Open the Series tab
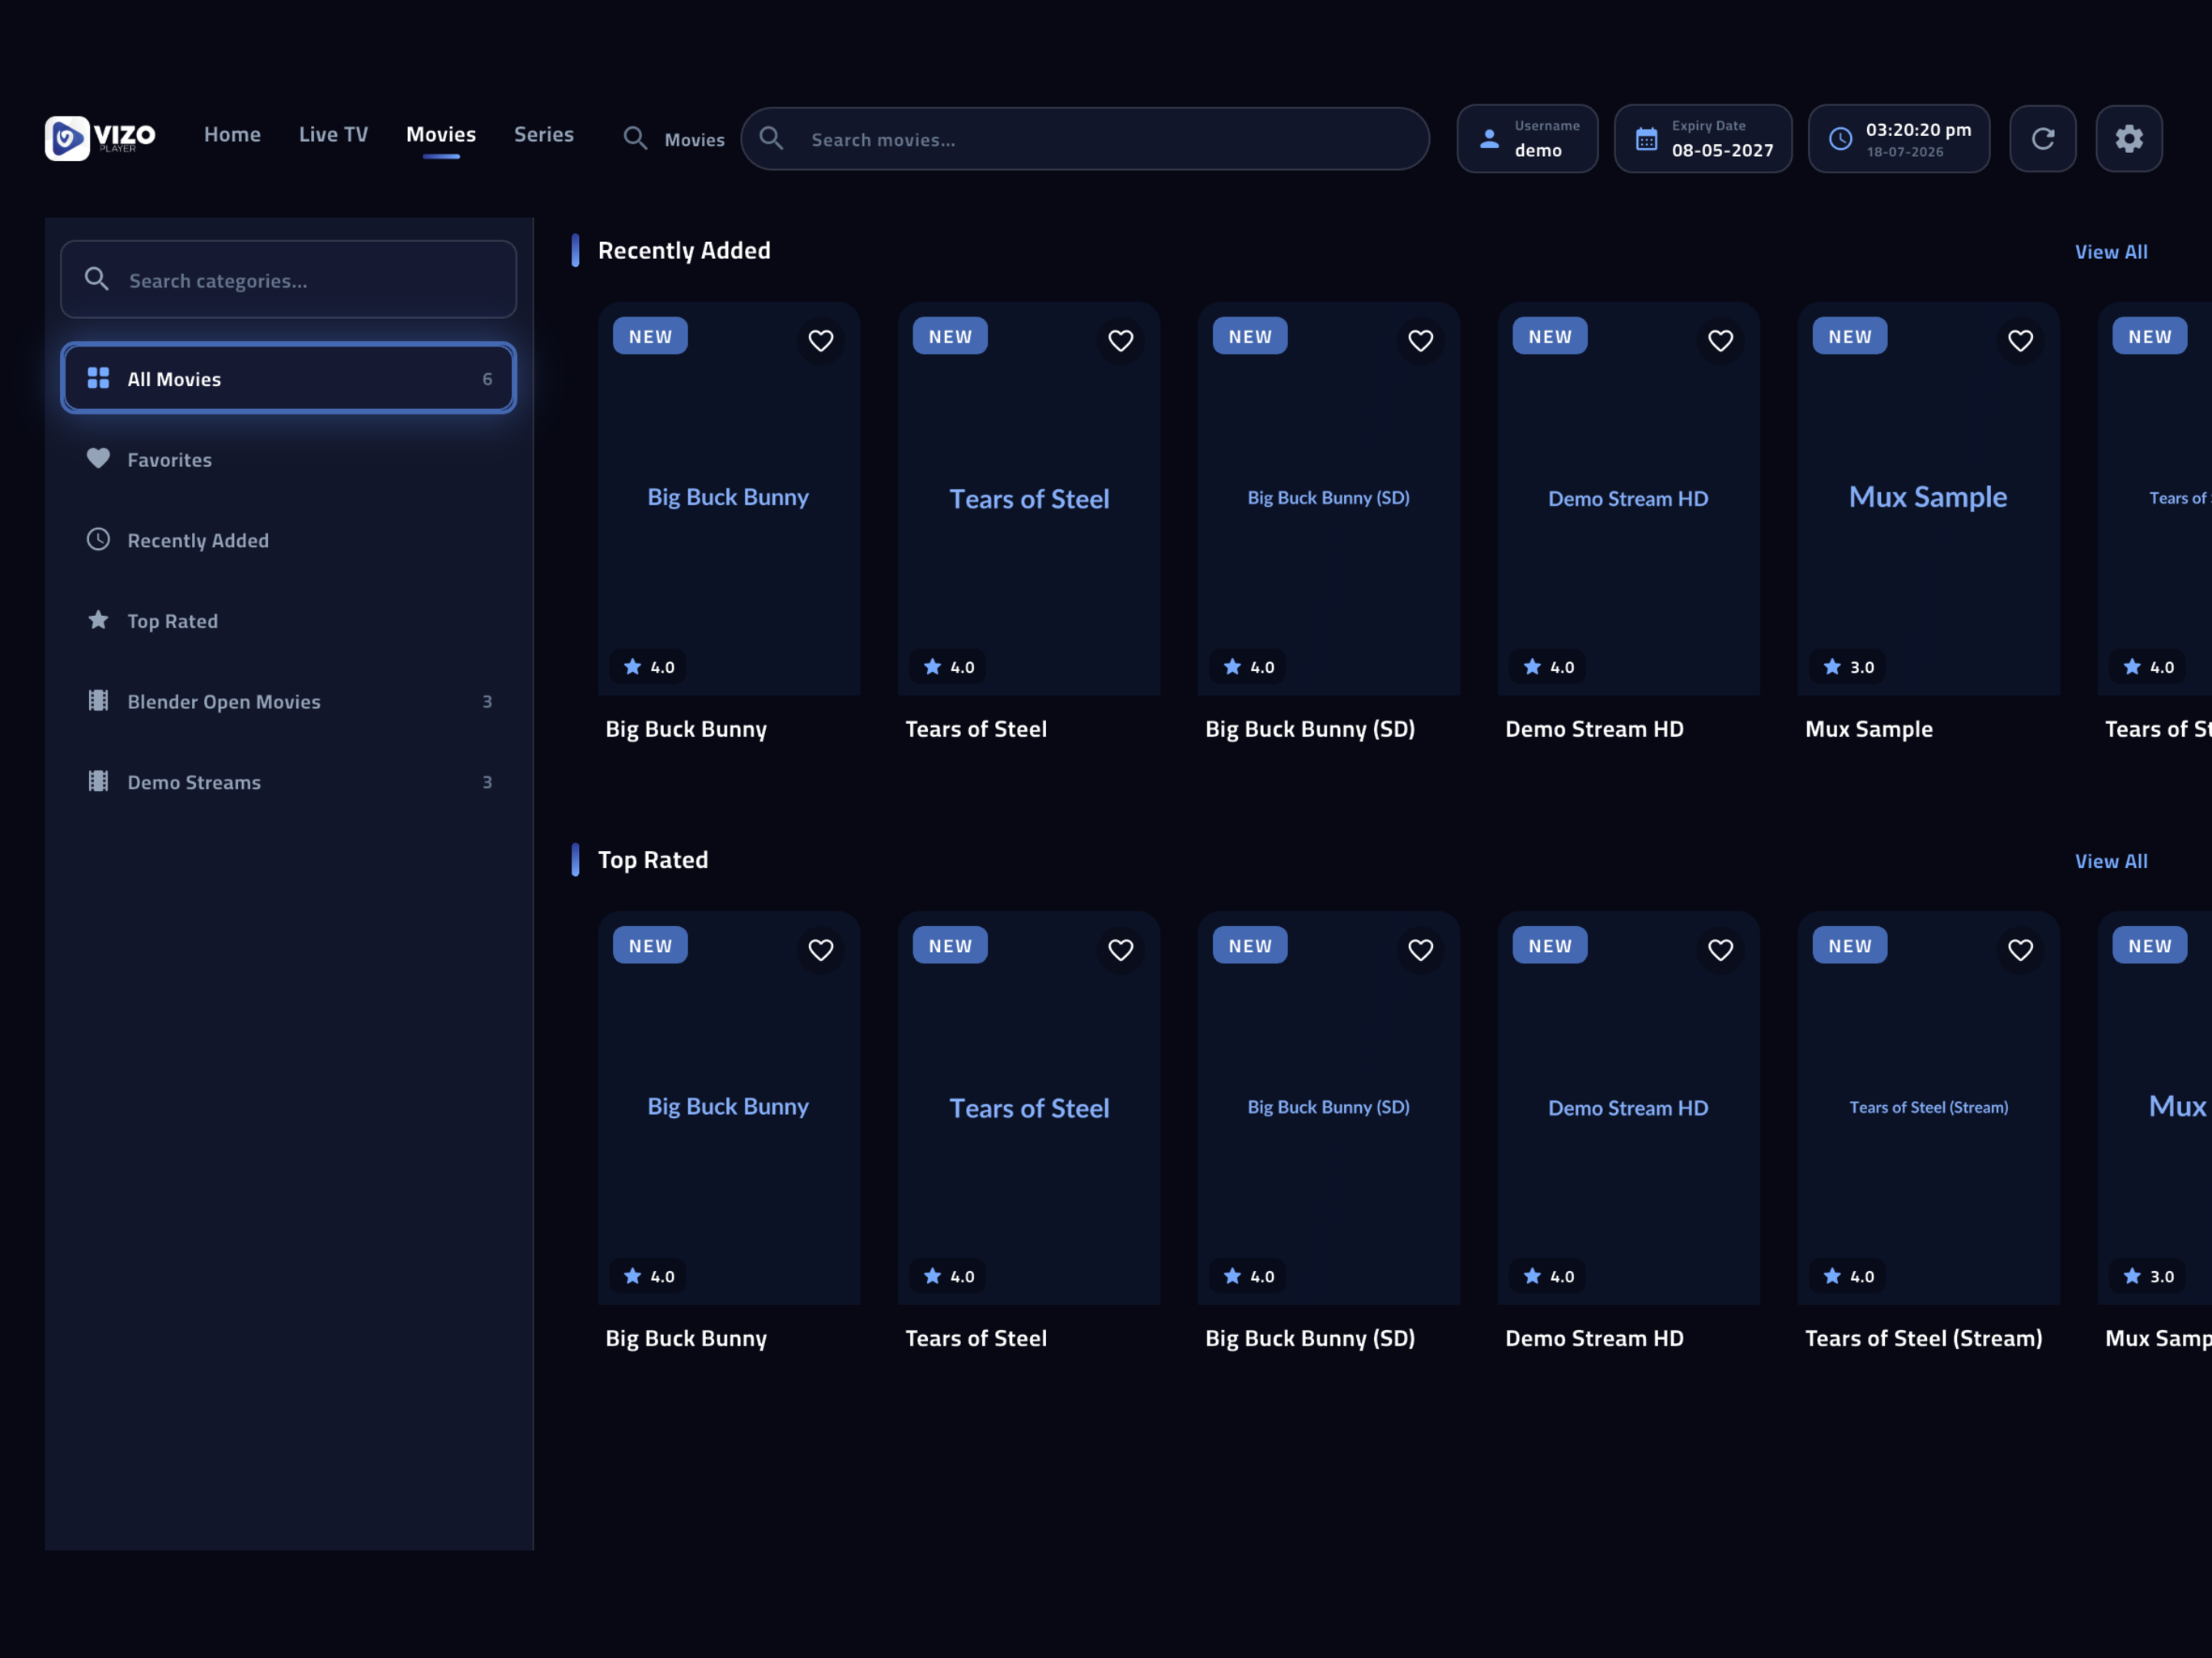The image size is (2212, 1658). pos(544,134)
